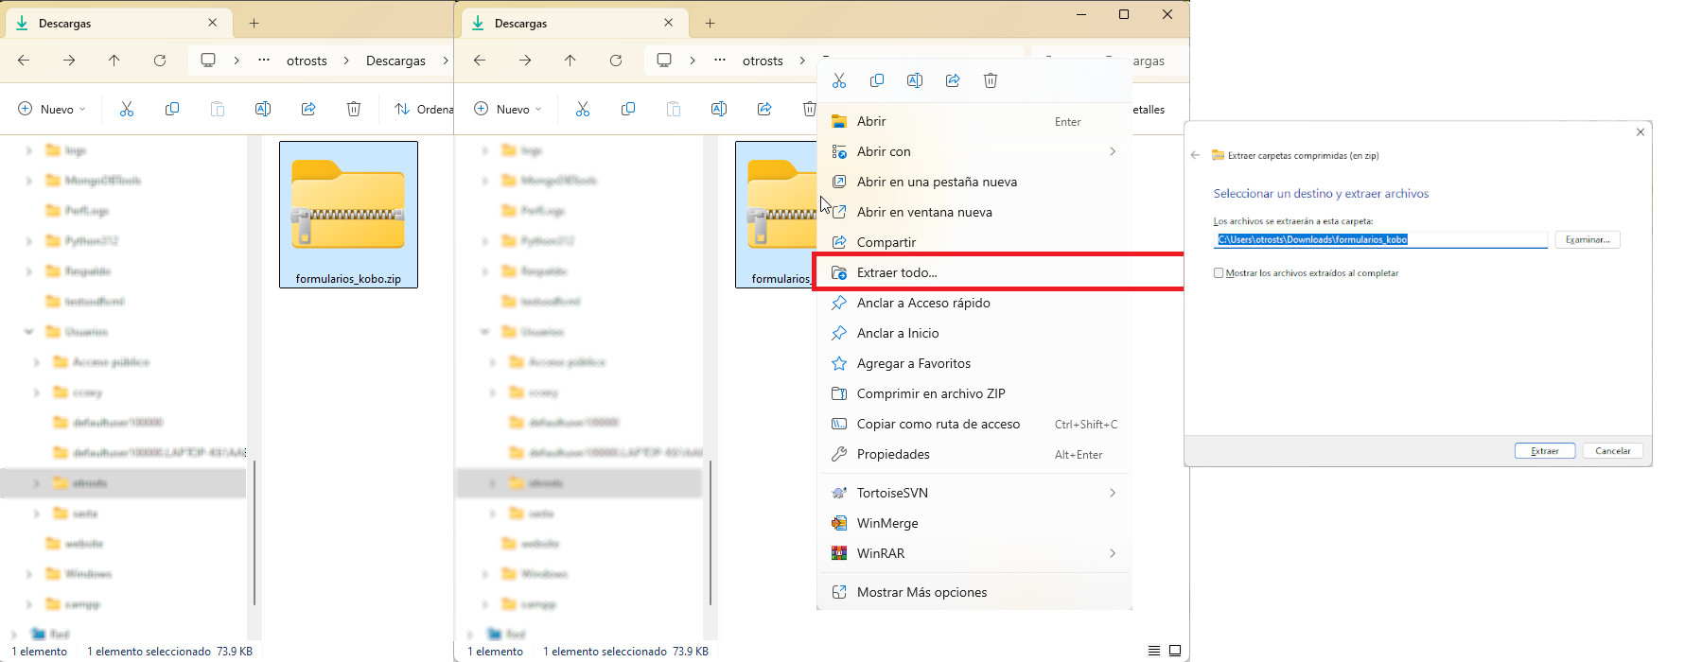Choose 'Anclar a Inicio'
The width and height of the screenshot is (1702, 662).
click(974, 333)
